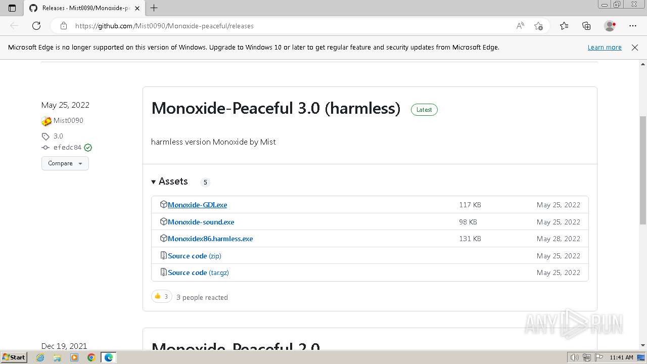647x364 pixels.
Task: Click the May 28, 2022 date
Action: tap(559, 239)
